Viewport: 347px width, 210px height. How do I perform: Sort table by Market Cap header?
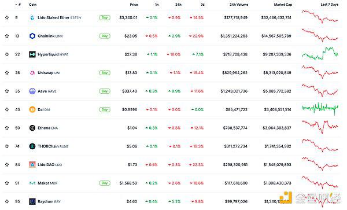click(x=283, y=5)
